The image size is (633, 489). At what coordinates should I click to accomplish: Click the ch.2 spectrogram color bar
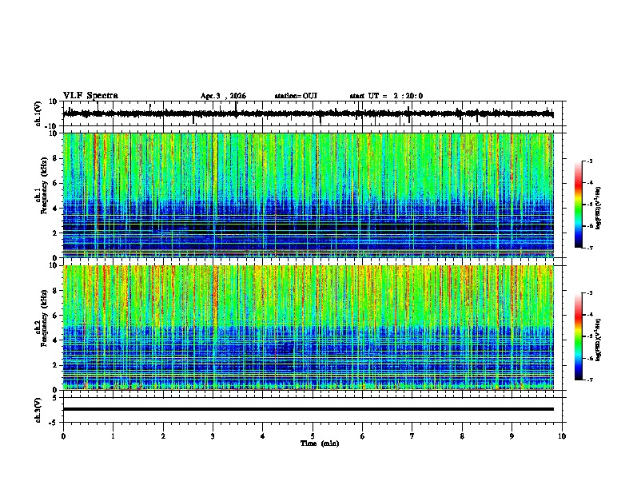coord(579,336)
